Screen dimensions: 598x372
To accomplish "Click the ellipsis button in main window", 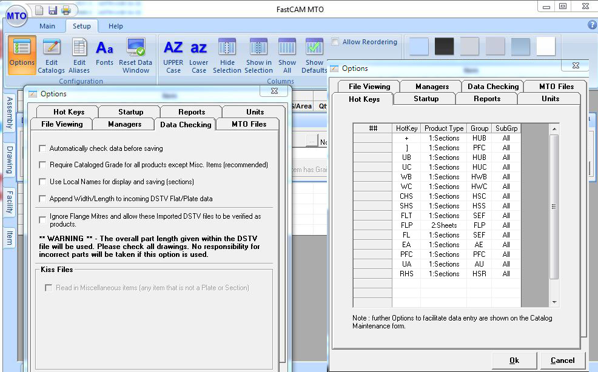I will pos(312,141).
